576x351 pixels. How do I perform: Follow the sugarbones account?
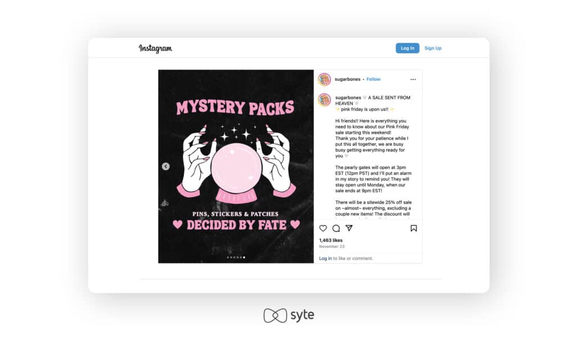(373, 79)
